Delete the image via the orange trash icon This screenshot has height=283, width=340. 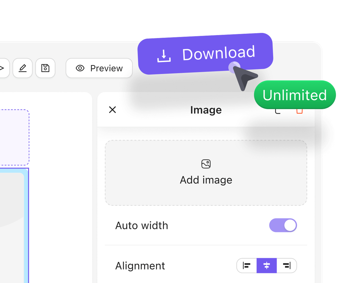(x=300, y=110)
